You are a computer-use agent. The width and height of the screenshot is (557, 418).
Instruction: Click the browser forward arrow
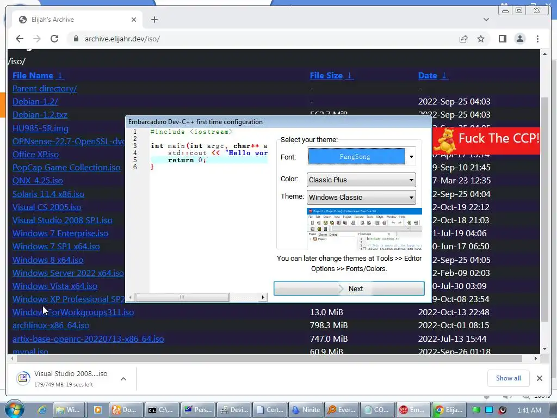[37, 39]
